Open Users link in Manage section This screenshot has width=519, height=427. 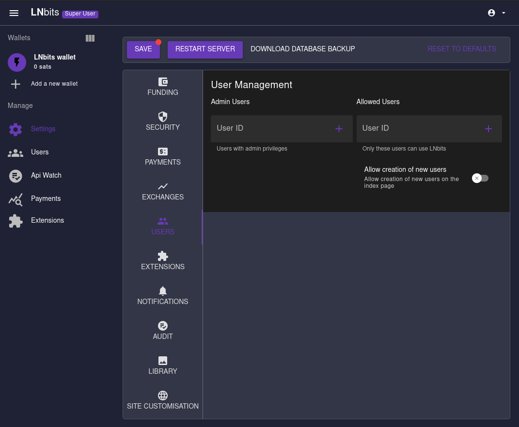(40, 152)
